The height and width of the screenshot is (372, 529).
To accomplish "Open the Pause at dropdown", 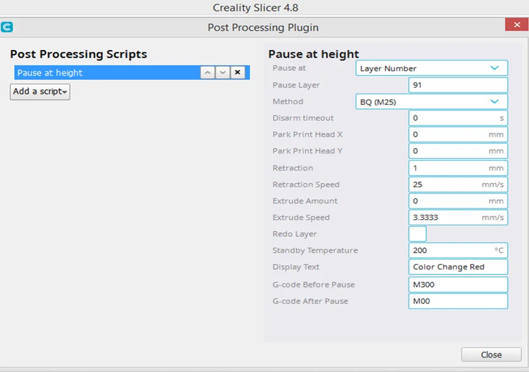I will click(431, 68).
